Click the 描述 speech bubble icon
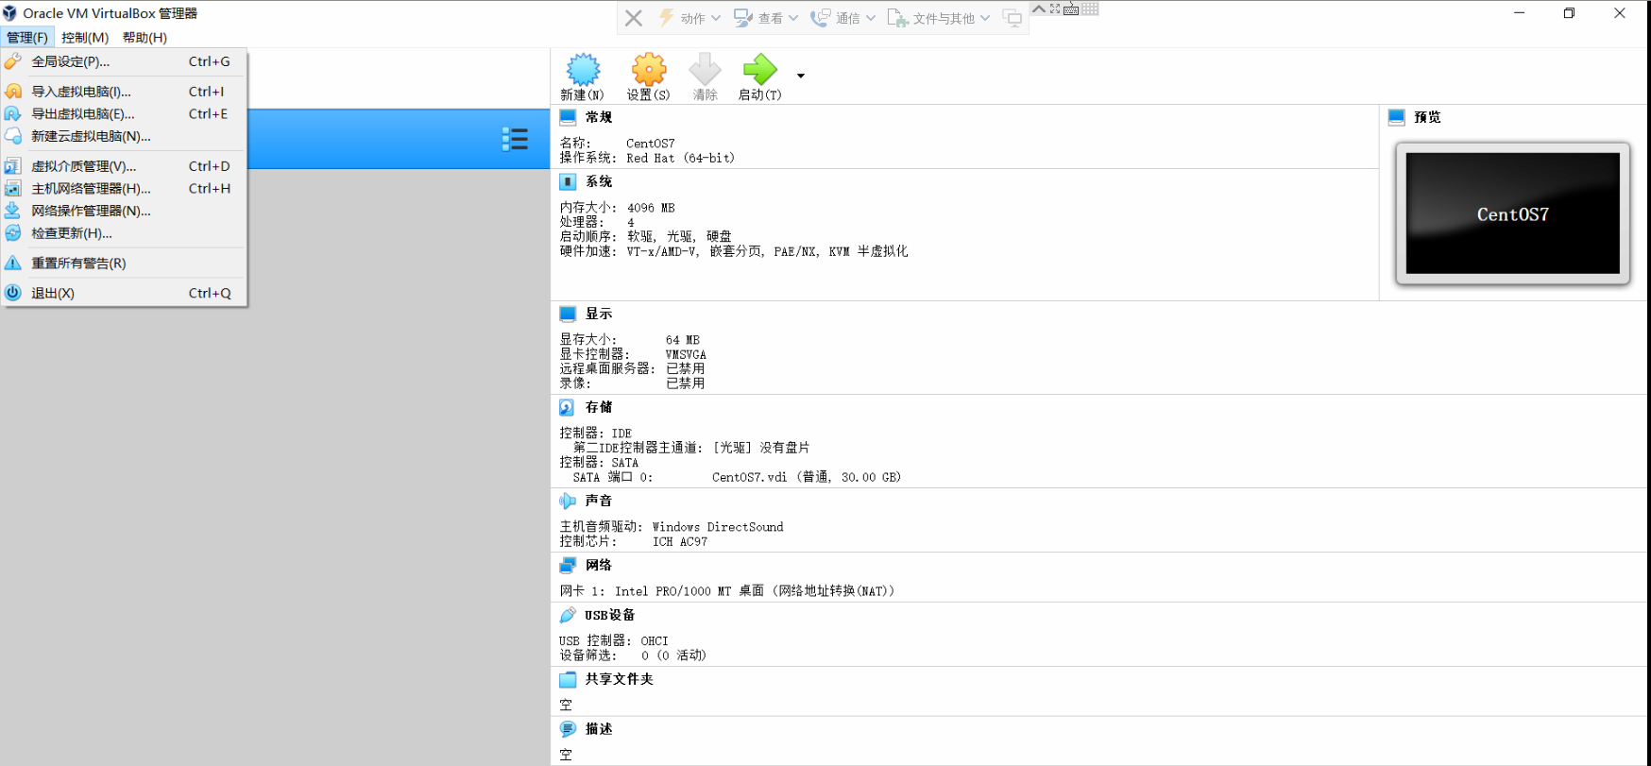 [x=567, y=729]
